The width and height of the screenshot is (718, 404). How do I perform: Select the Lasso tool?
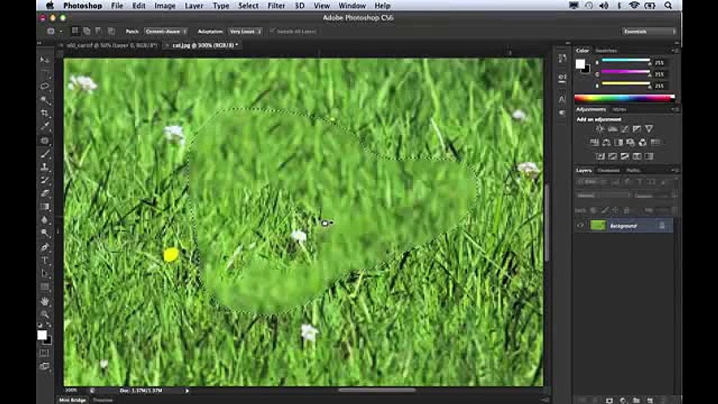click(x=45, y=86)
